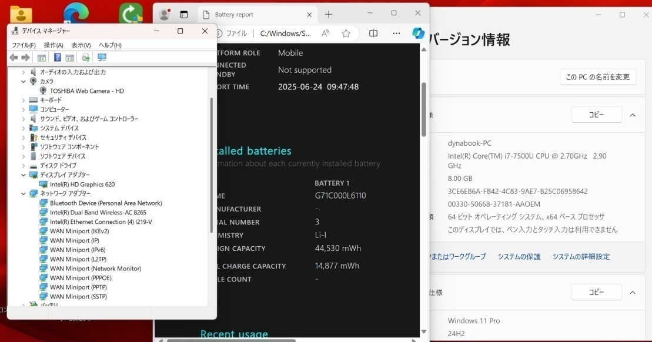
Task: Expand the キーボード node
Action: pyautogui.click(x=24, y=100)
